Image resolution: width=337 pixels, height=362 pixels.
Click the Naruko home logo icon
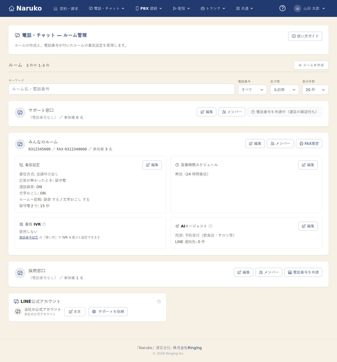pos(12,8)
